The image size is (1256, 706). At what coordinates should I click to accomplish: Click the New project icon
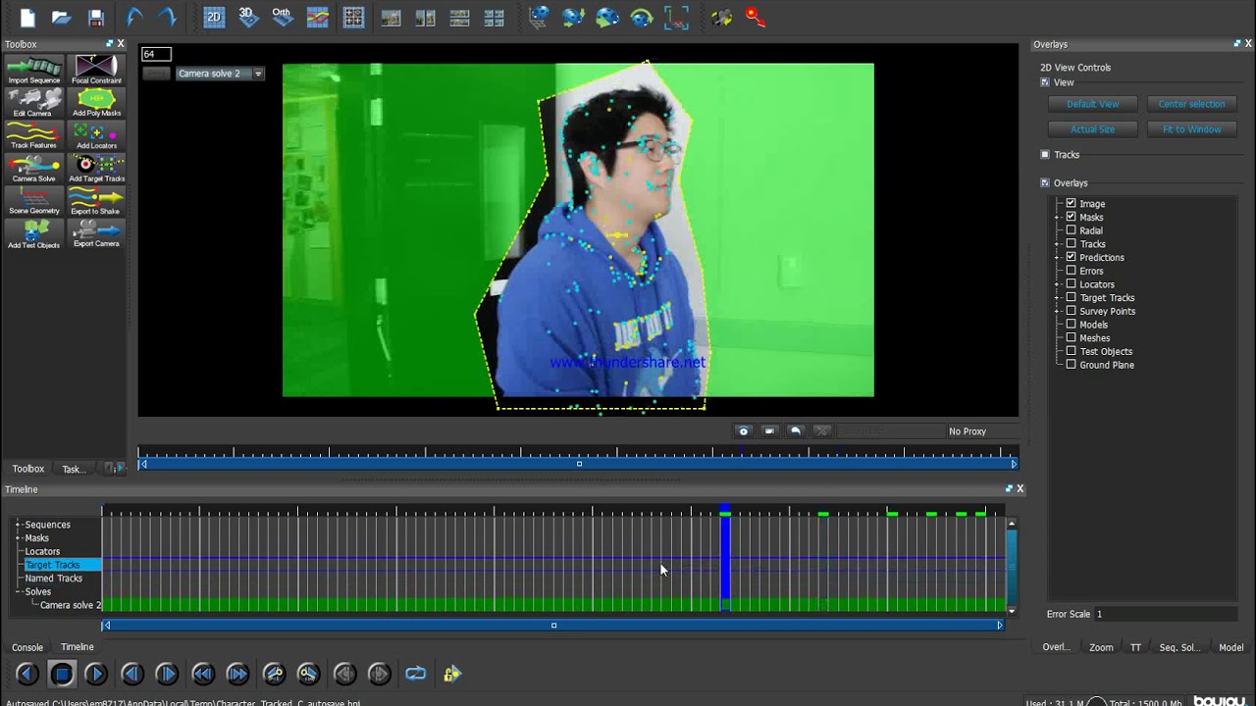(27, 17)
